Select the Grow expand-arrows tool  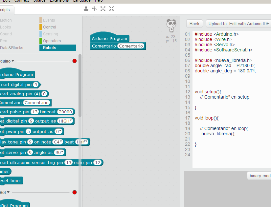pos(103,9)
